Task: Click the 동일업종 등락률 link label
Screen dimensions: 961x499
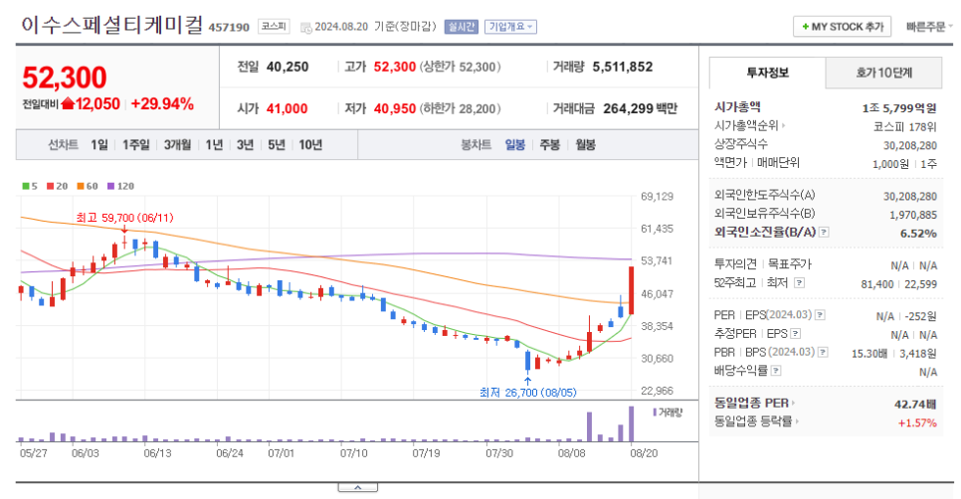Action: click(753, 421)
